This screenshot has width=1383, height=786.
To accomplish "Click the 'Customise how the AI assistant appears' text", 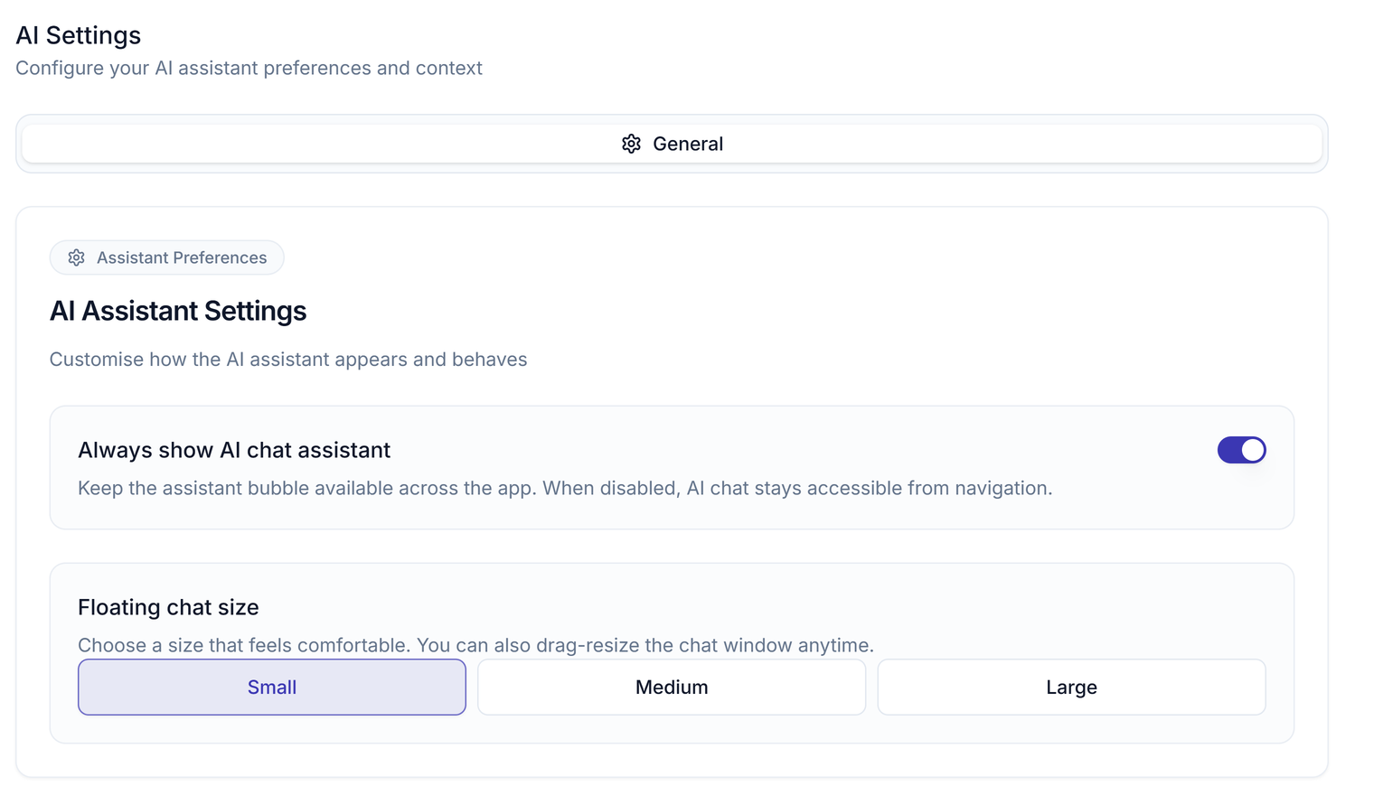I will coord(288,360).
